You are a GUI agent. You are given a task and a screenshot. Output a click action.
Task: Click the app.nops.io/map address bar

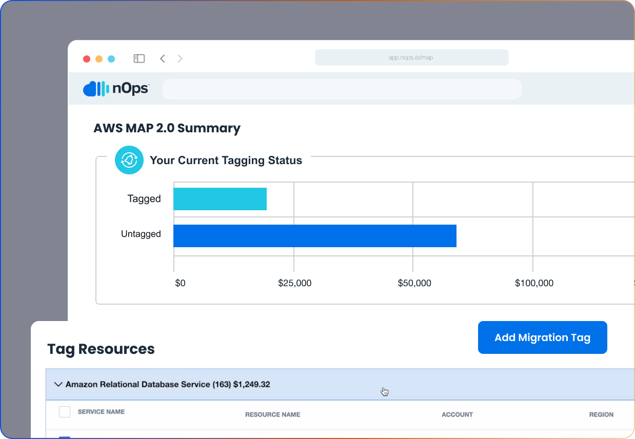click(411, 57)
